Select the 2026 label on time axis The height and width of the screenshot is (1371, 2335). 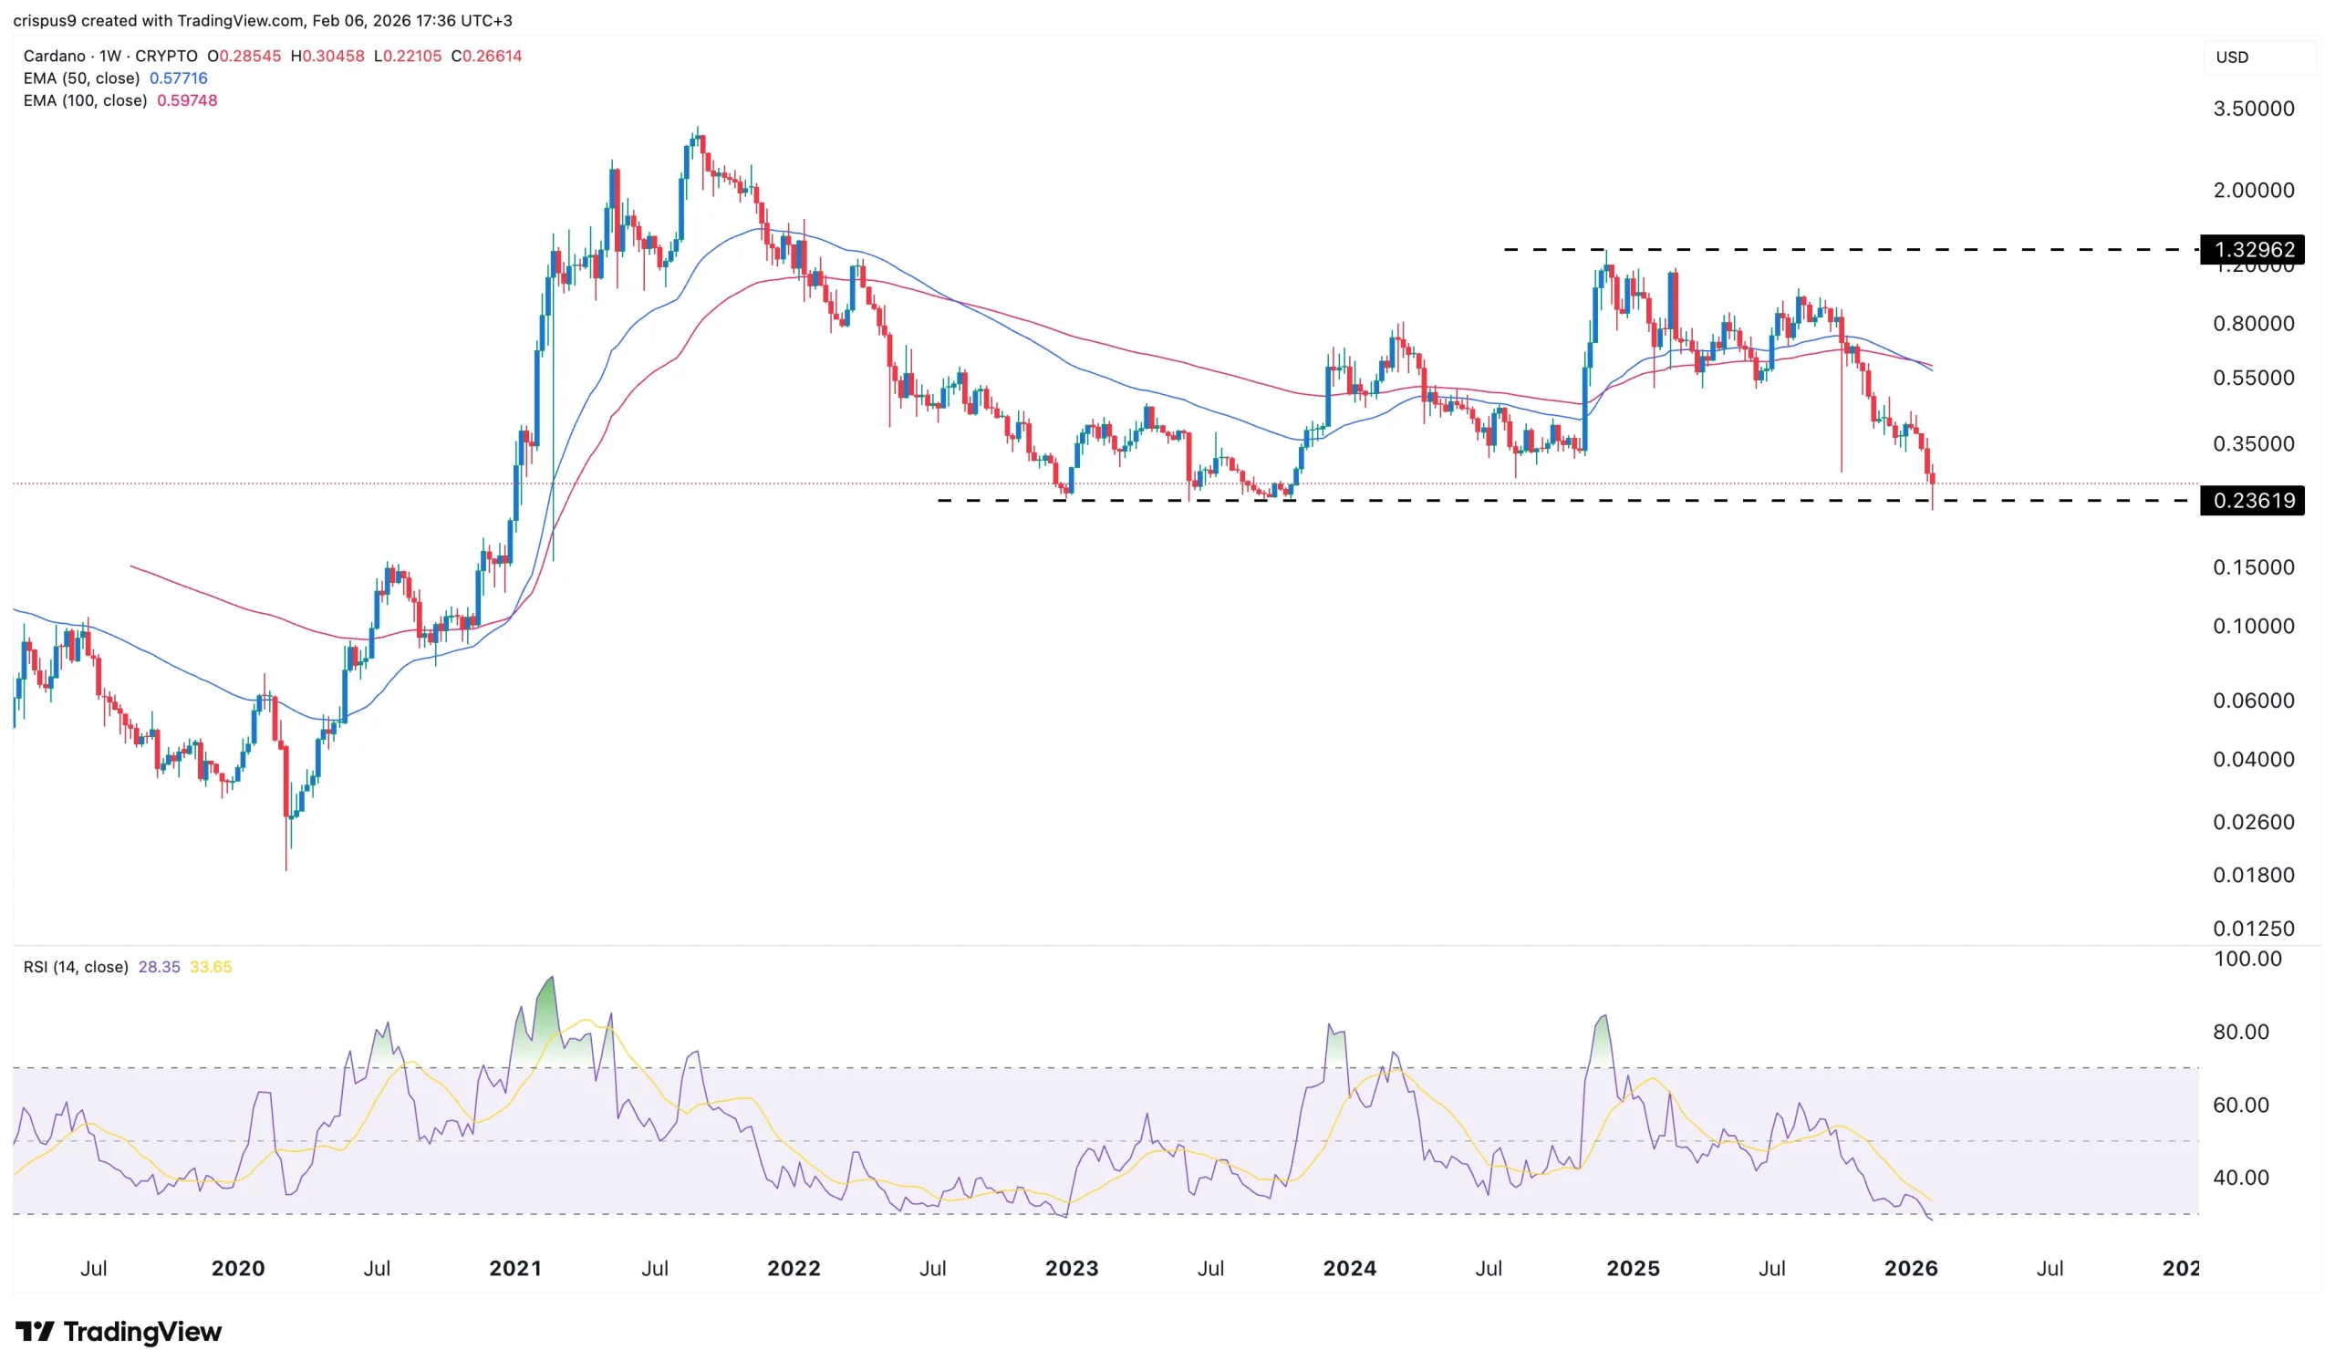pos(1910,1268)
